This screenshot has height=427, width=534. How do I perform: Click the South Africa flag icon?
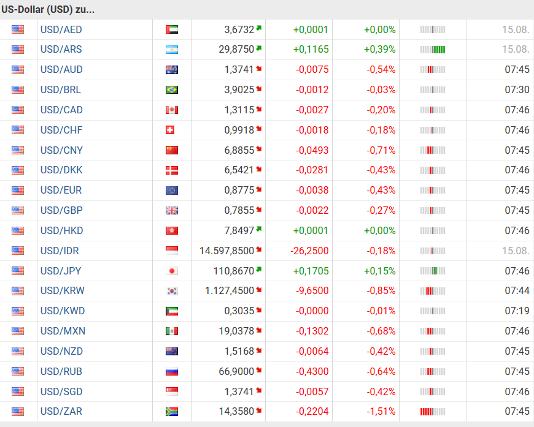(x=172, y=412)
